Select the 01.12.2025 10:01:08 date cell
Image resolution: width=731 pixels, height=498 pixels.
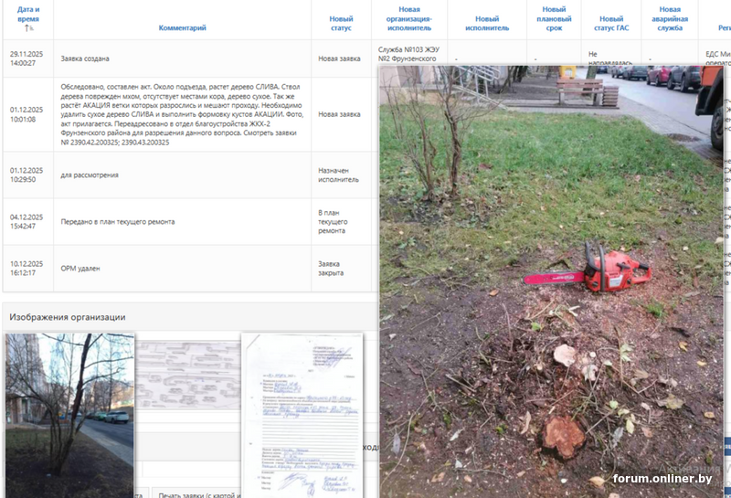pos(26,114)
